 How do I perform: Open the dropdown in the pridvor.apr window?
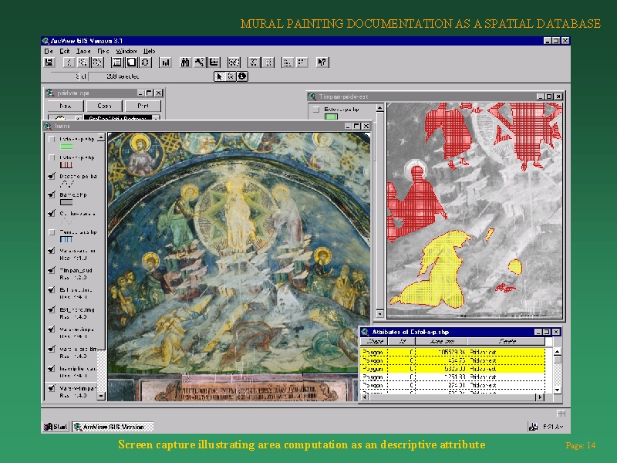pyautogui.click(x=157, y=118)
